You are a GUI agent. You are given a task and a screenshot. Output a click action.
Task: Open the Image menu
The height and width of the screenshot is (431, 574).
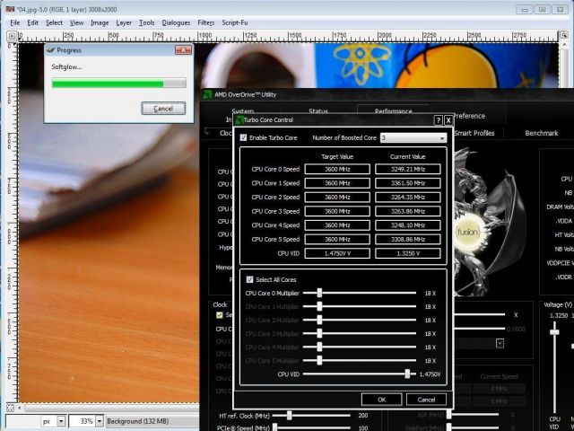click(x=100, y=22)
